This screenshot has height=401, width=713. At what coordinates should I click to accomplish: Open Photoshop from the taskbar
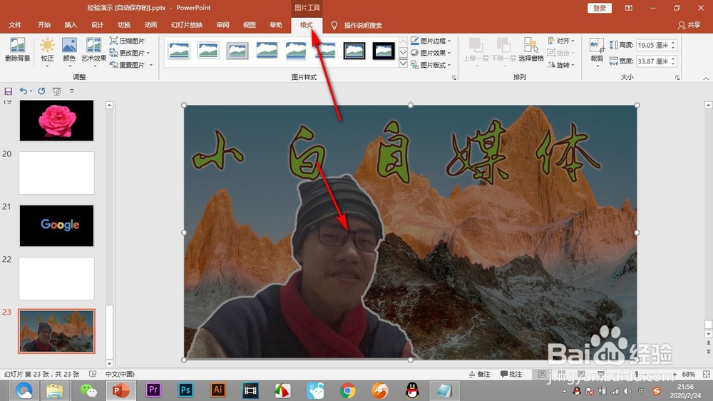coord(185,390)
